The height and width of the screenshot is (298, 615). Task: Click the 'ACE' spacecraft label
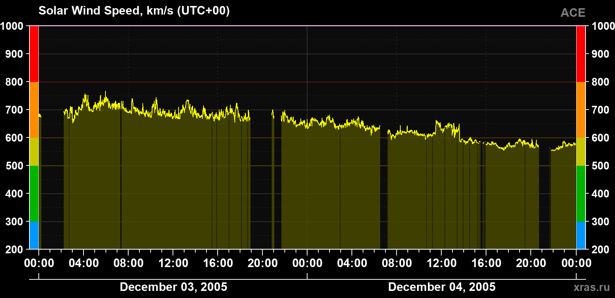point(573,13)
